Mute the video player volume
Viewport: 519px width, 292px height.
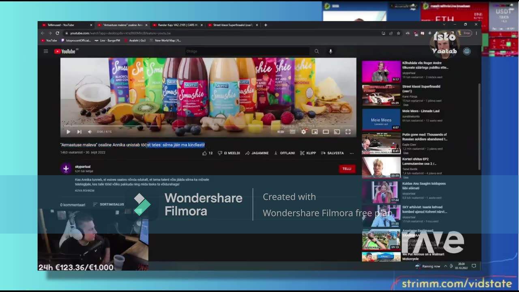(x=90, y=132)
